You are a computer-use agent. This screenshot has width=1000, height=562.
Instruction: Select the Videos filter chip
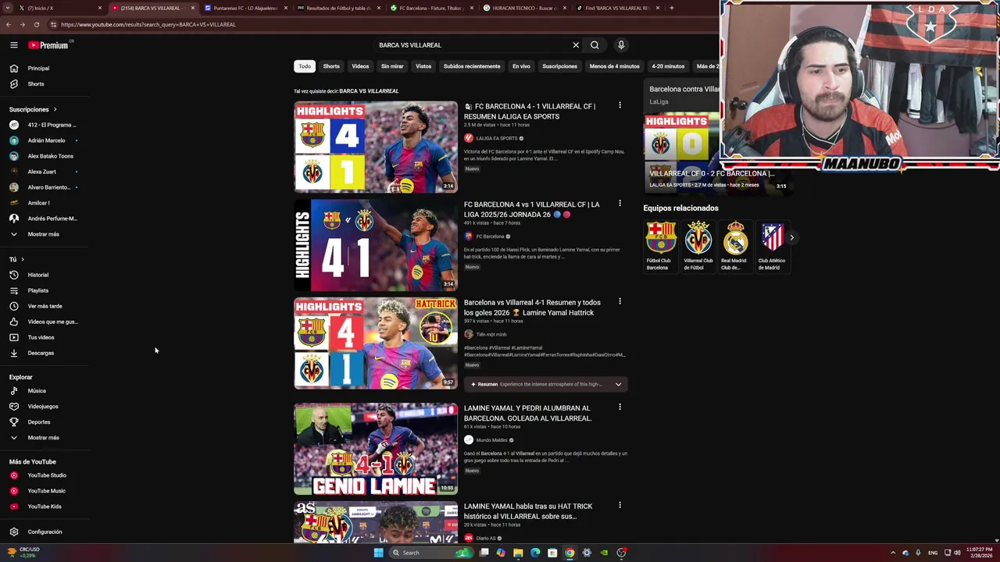pyautogui.click(x=360, y=66)
